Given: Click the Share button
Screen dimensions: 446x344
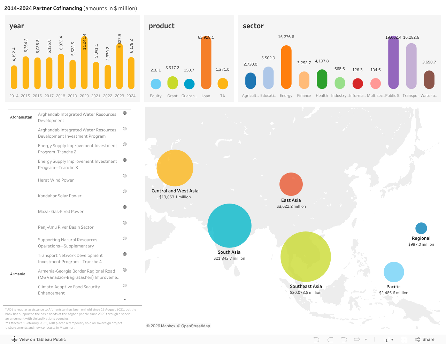Looking at the screenshot, I should pos(425,339).
